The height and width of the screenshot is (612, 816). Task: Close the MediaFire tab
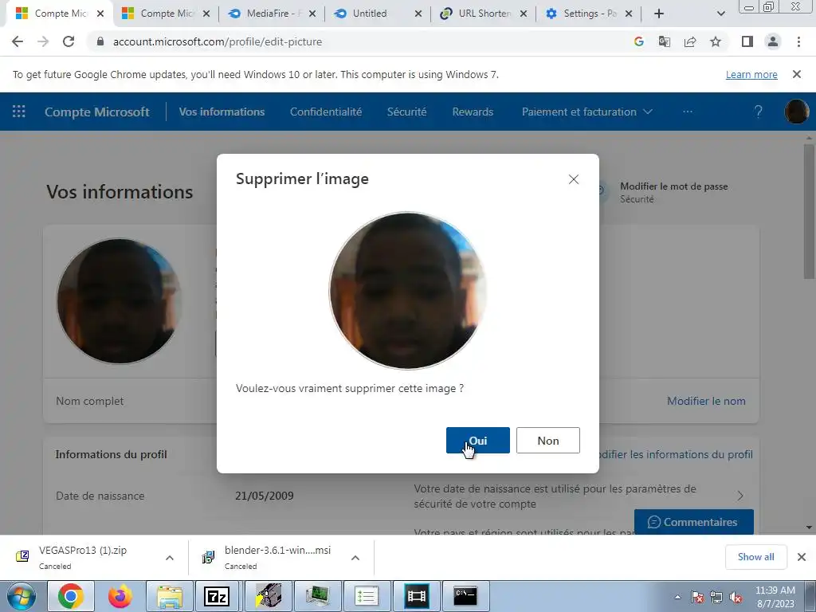[312, 14]
